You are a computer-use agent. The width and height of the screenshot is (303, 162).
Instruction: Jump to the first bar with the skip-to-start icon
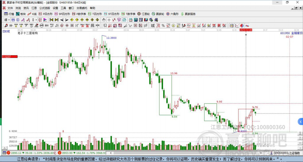pos(51,20)
